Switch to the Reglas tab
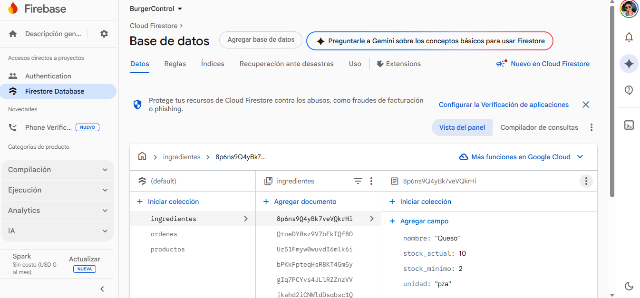The image size is (640, 298). (x=175, y=64)
